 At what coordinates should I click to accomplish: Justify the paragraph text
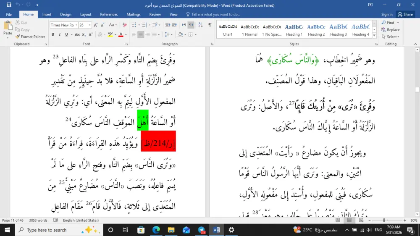tap(154, 34)
